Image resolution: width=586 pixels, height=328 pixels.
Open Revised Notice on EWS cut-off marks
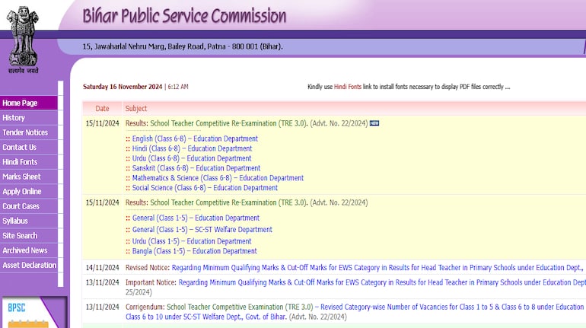click(377, 267)
